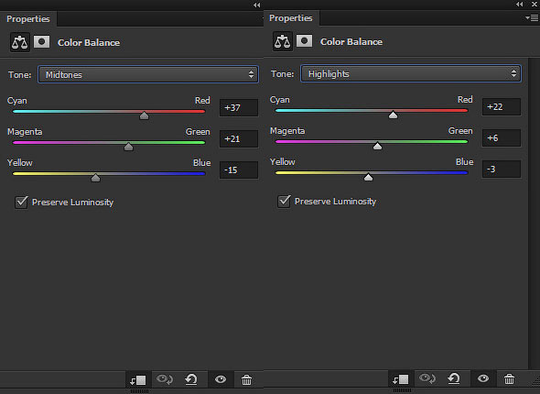Toggle layer visibility eye in left panel

tap(221, 379)
